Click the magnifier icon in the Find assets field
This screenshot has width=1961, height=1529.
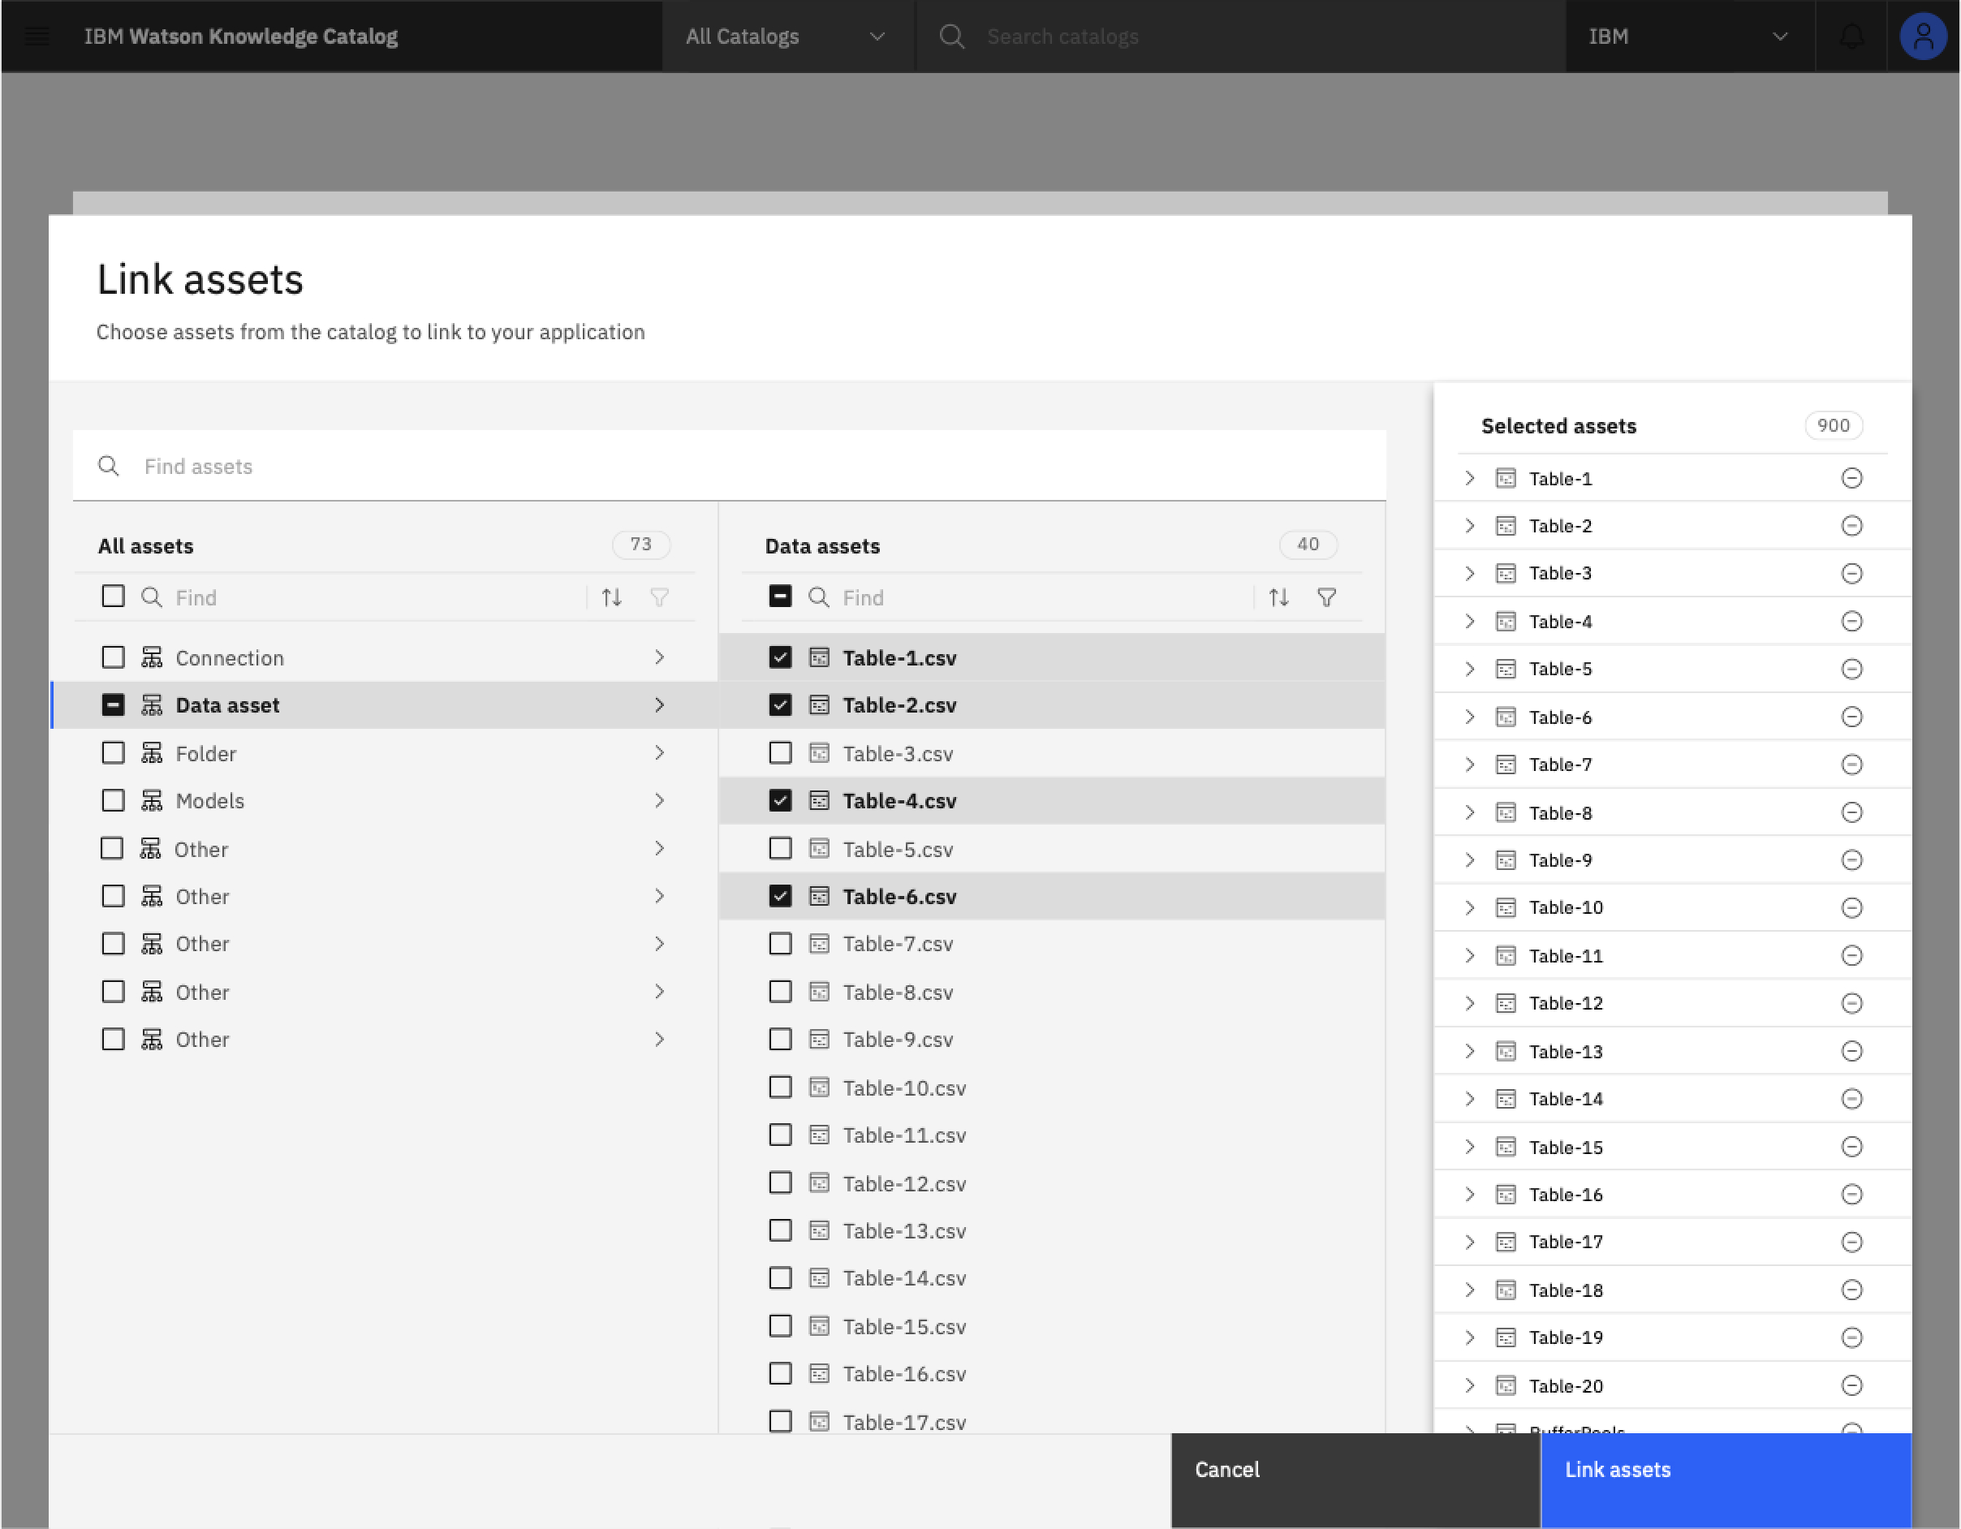click(x=109, y=465)
